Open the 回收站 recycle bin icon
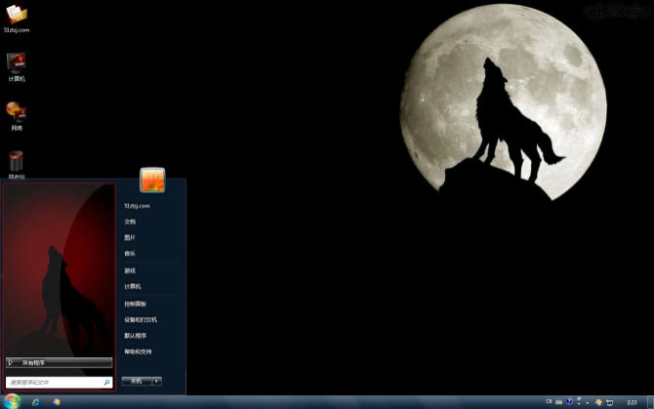The height and width of the screenshot is (409, 654). point(17,162)
